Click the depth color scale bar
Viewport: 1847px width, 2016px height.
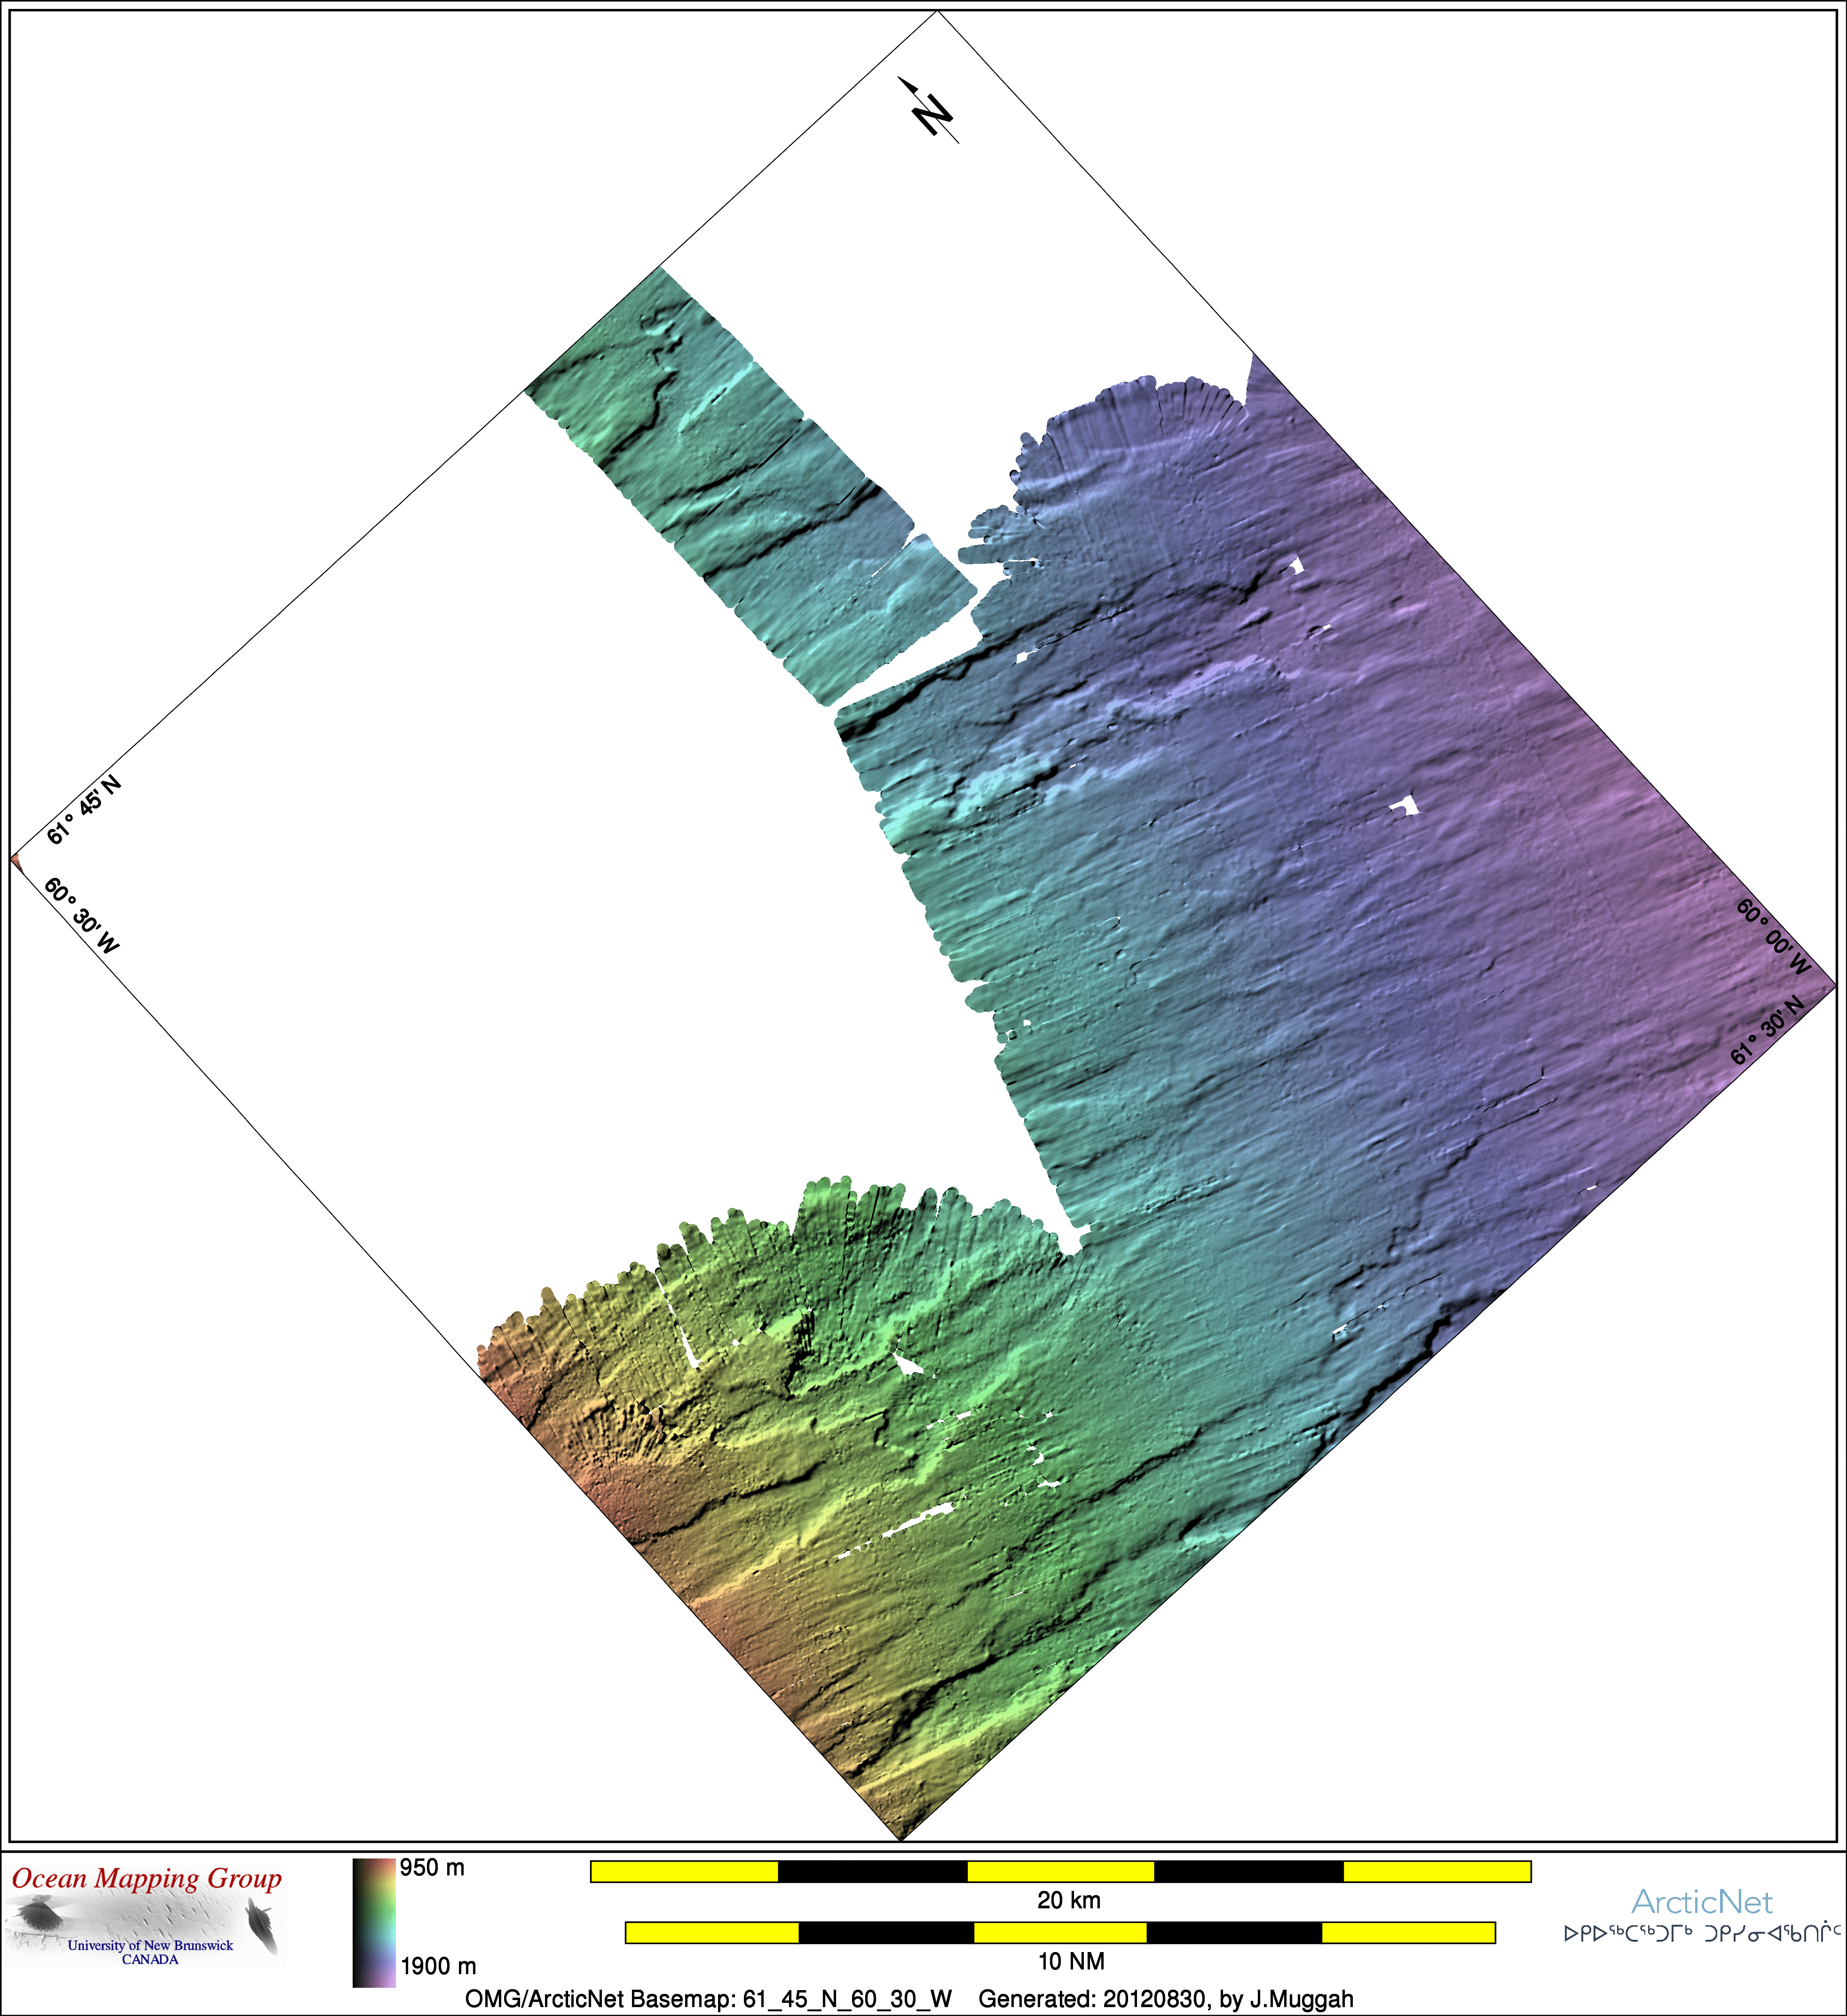tap(374, 1922)
